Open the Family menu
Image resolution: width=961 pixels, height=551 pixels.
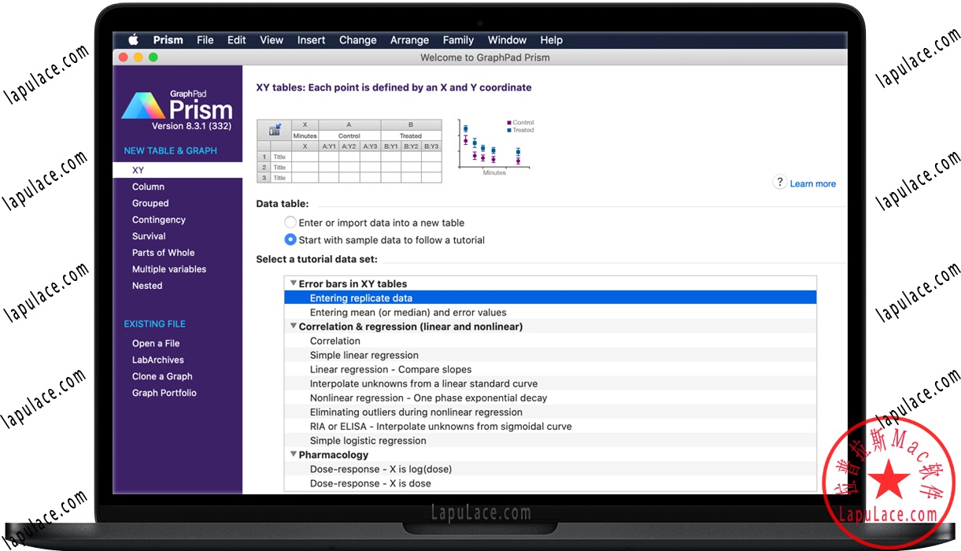(458, 40)
